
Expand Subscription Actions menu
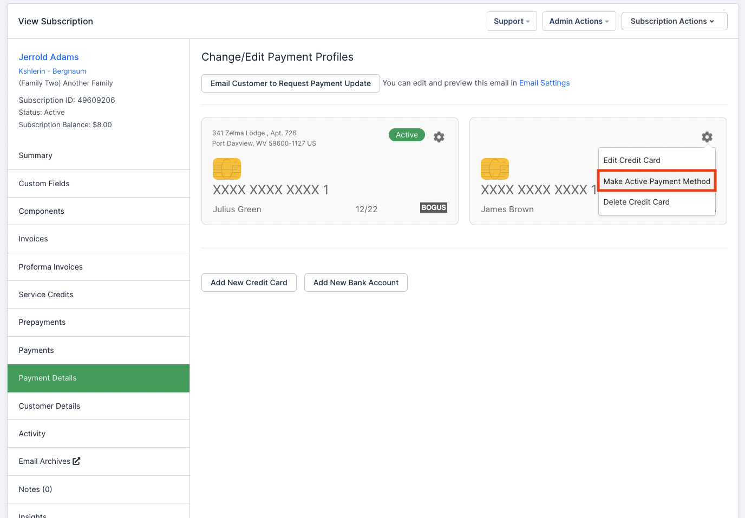674,21
